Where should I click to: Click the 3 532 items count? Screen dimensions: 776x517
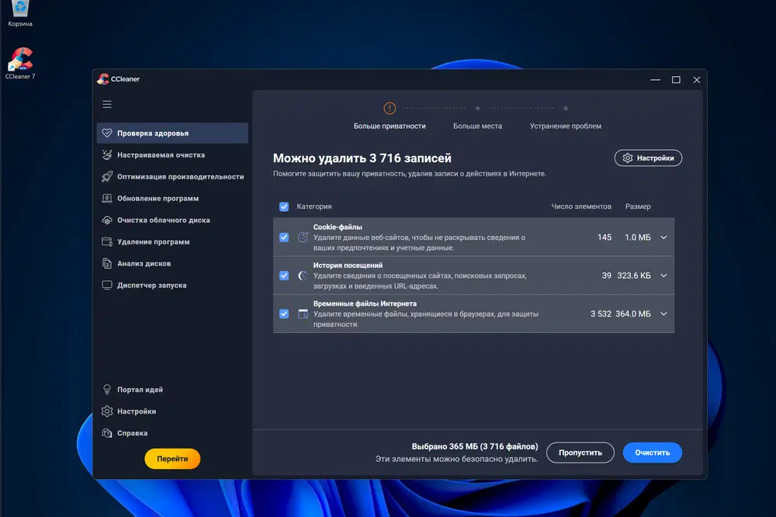point(601,314)
